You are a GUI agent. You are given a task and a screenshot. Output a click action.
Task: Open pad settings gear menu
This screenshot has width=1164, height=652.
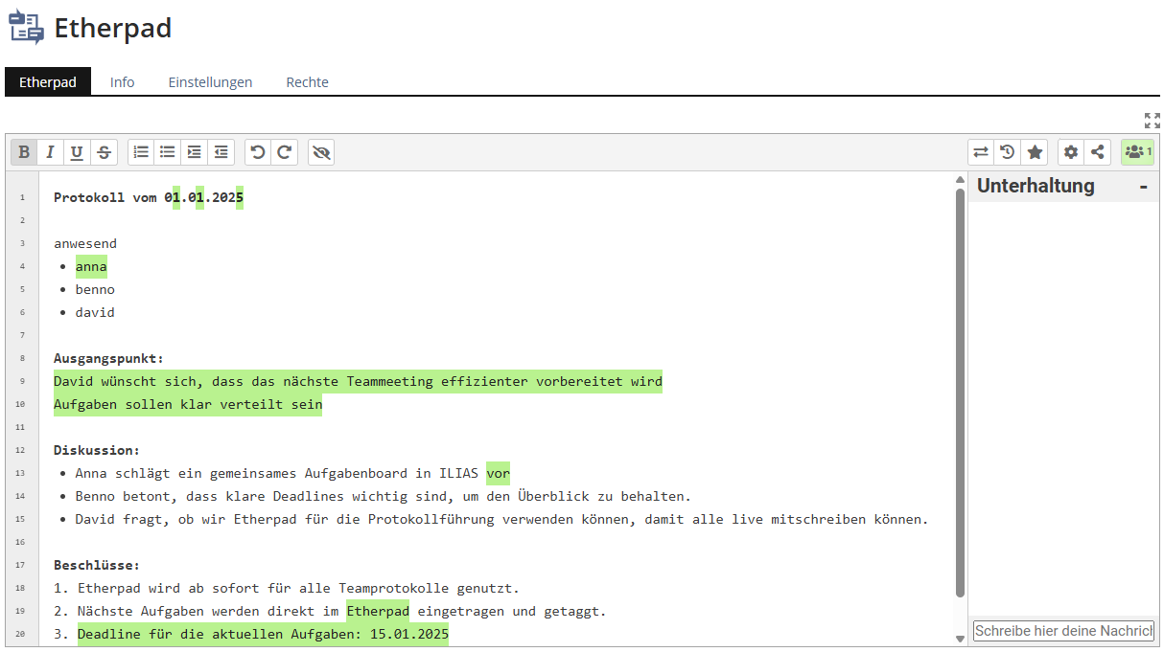[1071, 152]
